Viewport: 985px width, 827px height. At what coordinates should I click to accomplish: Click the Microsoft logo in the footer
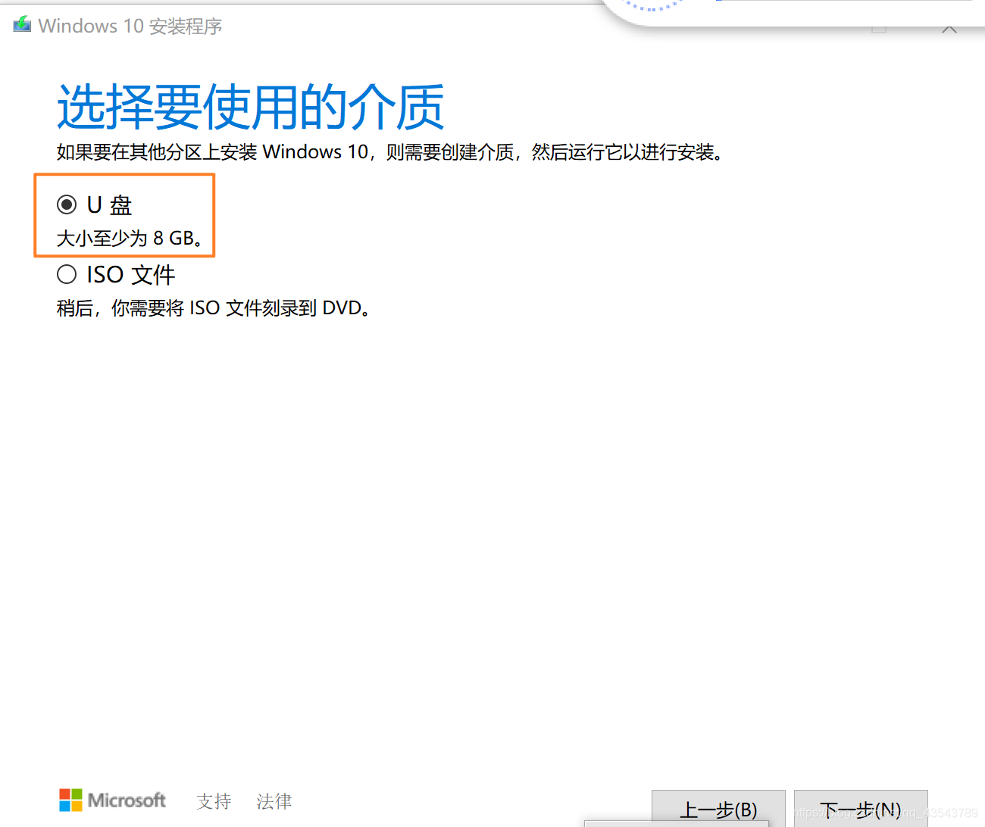pyautogui.click(x=112, y=800)
